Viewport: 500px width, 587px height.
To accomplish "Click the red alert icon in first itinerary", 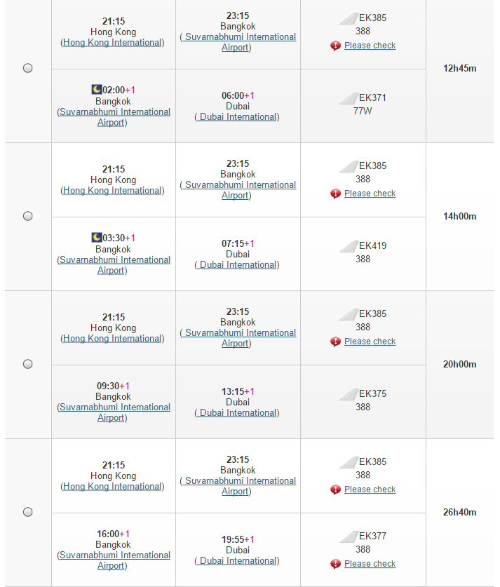I will [x=335, y=46].
